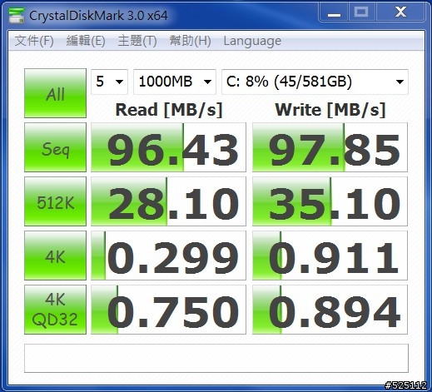The width and height of the screenshot is (432, 392).
Task: Open the Language menu
Action: [252, 41]
